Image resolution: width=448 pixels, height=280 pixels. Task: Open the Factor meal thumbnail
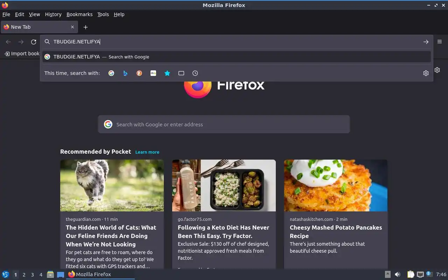click(x=224, y=185)
